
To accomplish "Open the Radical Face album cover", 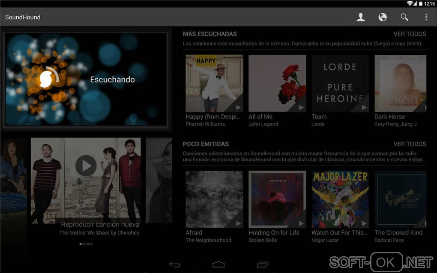I will pyautogui.click(x=400, y=199).
